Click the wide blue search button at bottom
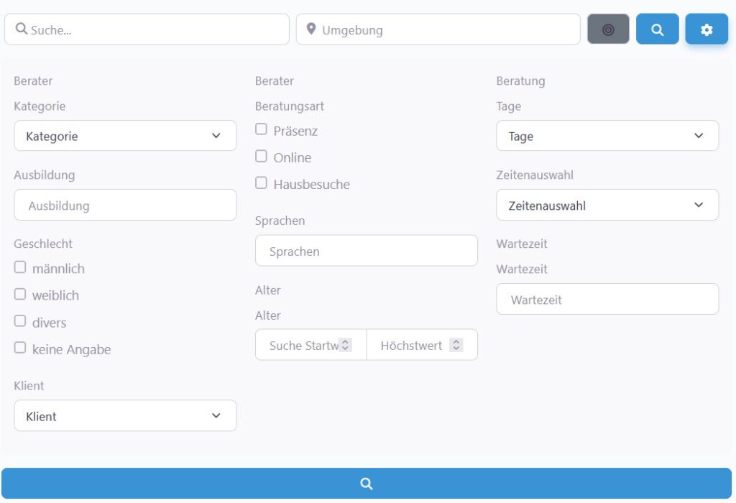 (367, 484)
